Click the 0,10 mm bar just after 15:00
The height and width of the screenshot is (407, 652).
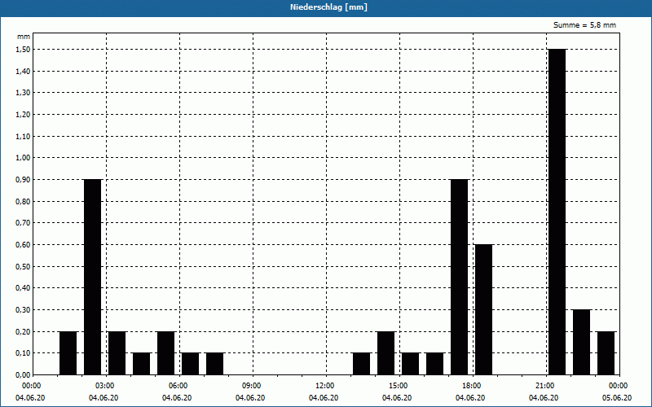[411, 364]
